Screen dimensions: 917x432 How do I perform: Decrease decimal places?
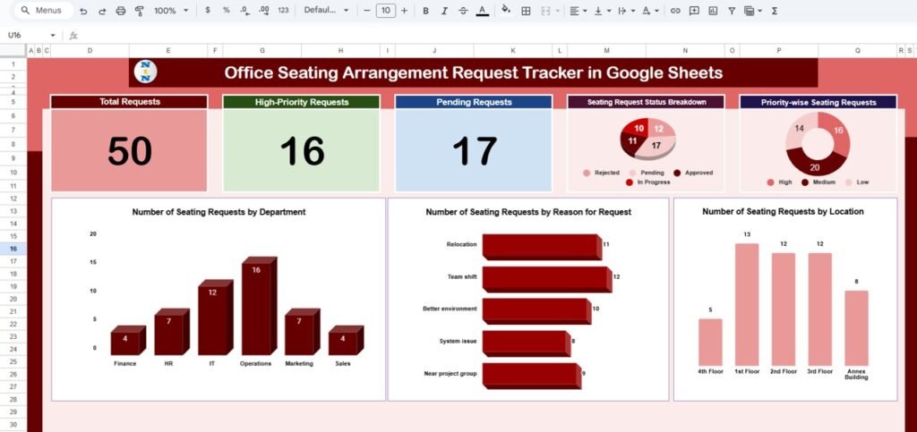point(245,11)
